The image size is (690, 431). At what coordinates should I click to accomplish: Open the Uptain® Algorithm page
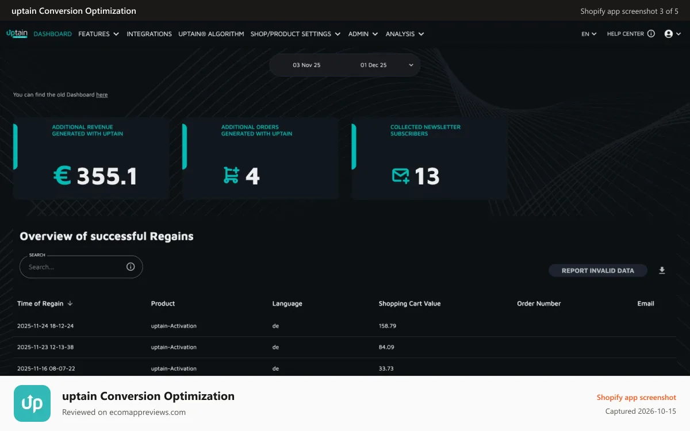[211, 34]
